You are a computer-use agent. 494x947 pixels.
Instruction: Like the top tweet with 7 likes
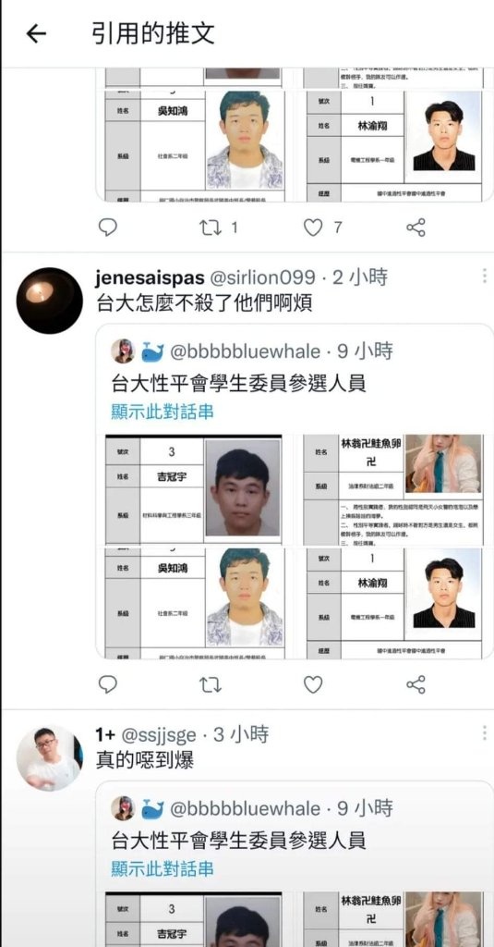pos(322,228)
